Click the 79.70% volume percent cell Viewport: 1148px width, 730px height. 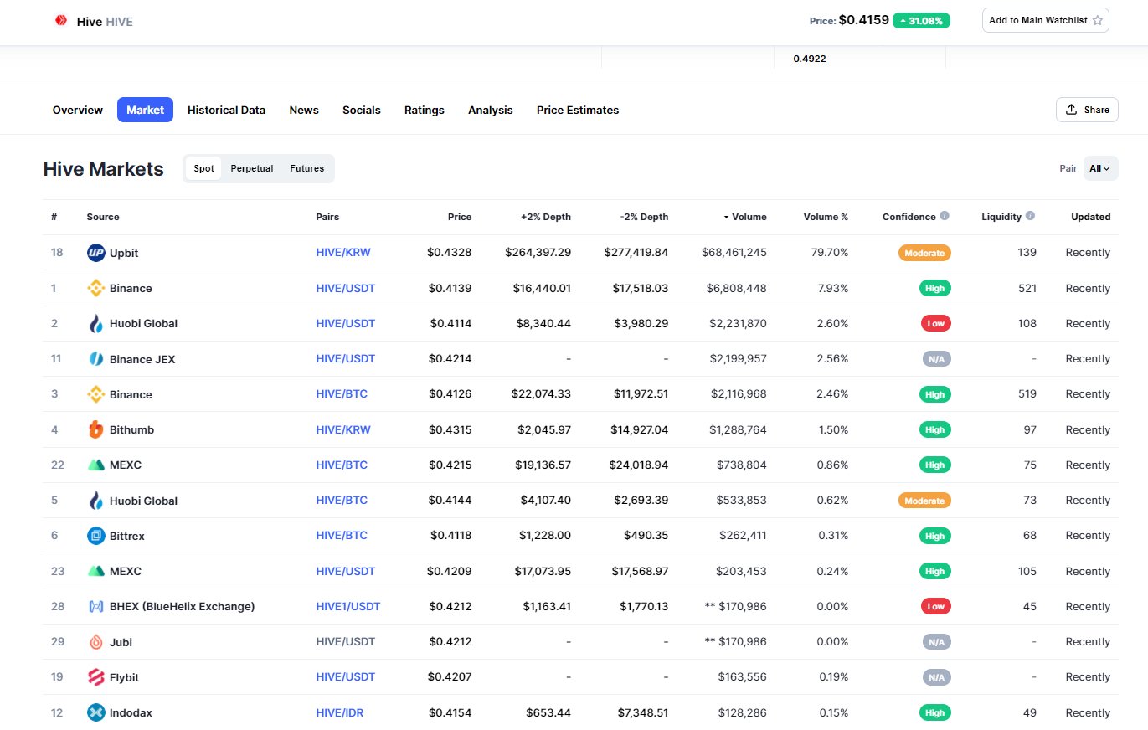pyautogui.click(x=830, y=253)
